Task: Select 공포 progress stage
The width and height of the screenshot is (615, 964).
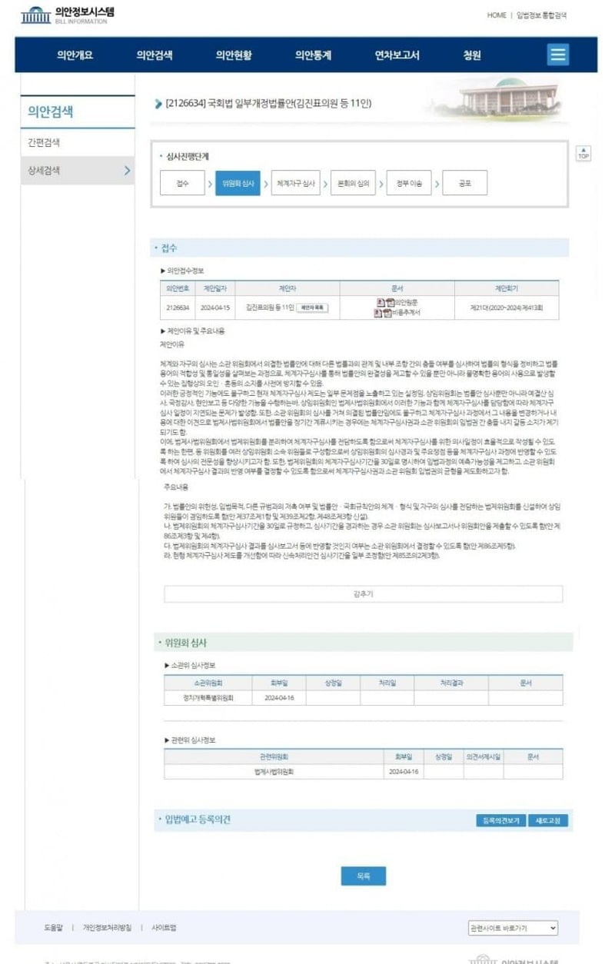Action: 464,184
